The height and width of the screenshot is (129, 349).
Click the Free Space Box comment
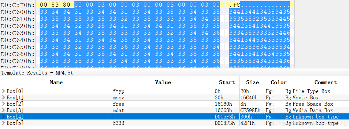click(x=313, y=104)
